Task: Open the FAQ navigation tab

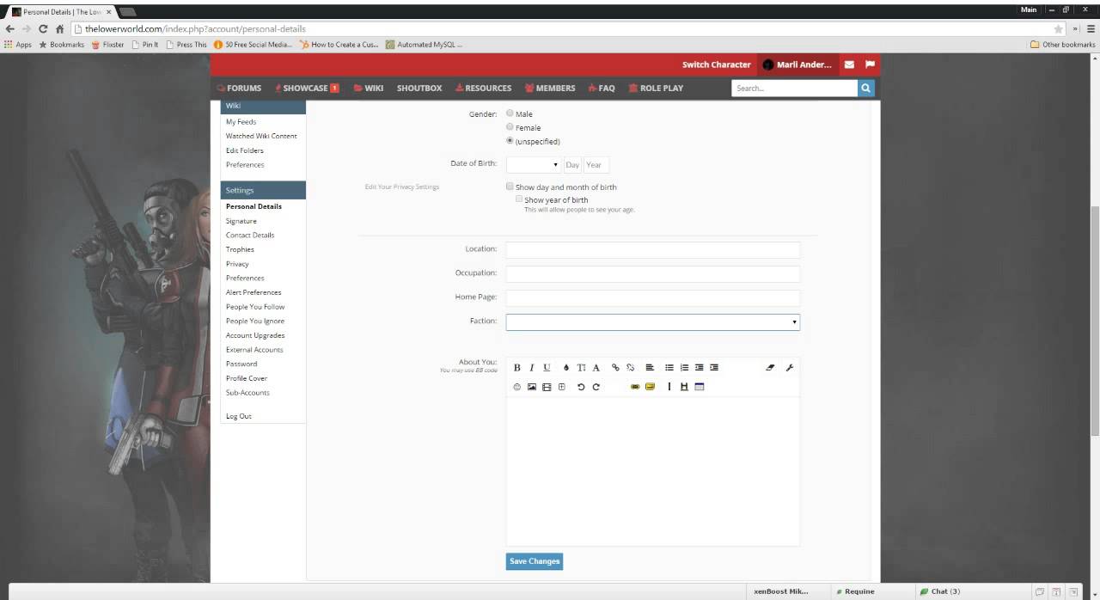Action: point(602,88)
